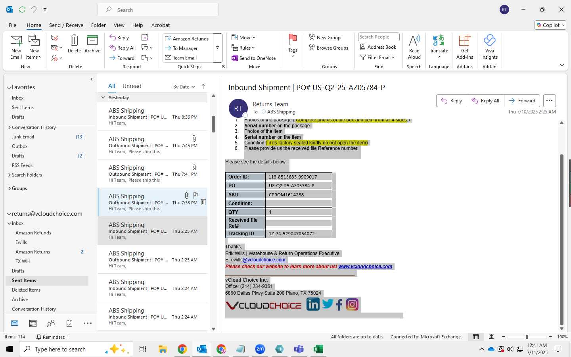The image size is (571, 357).
Task: Toggle Reading view in the status bar
Action: (x=491, y=337)
